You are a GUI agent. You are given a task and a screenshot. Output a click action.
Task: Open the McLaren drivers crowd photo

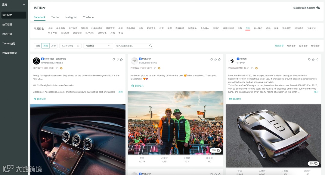pyautogui.click(x=175, y=123)
